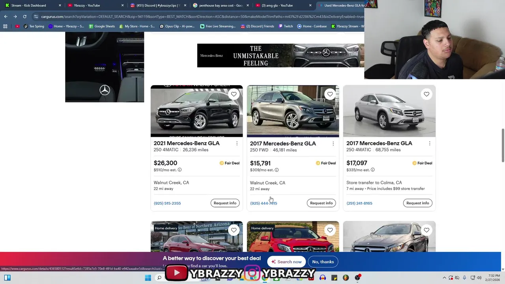Close the amg gla - YouTube tab

(310, 6)
